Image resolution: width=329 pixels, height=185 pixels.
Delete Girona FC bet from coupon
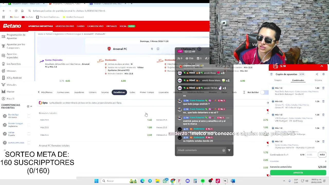click(x=323, y=101)
